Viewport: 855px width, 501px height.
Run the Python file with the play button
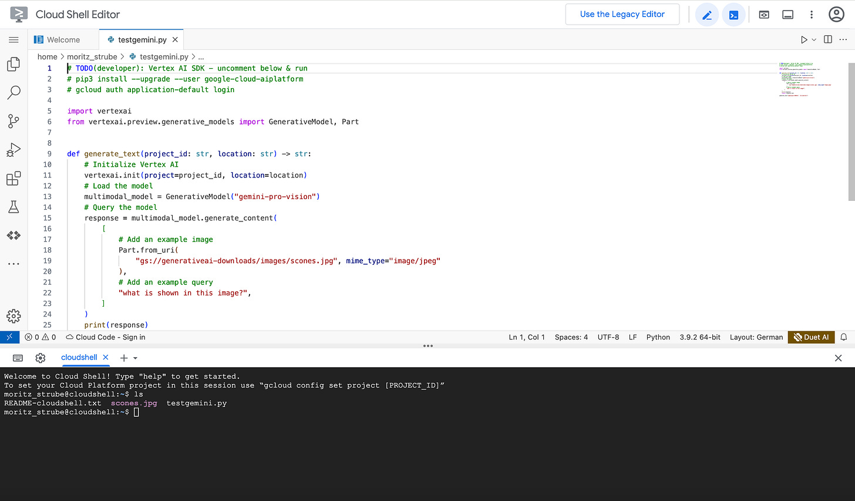[x=804, y=39]
